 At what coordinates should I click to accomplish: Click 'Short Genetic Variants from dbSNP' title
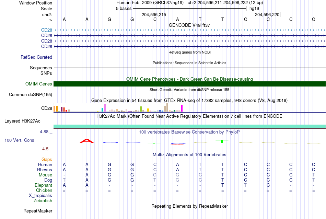click(x=189, y=90)
